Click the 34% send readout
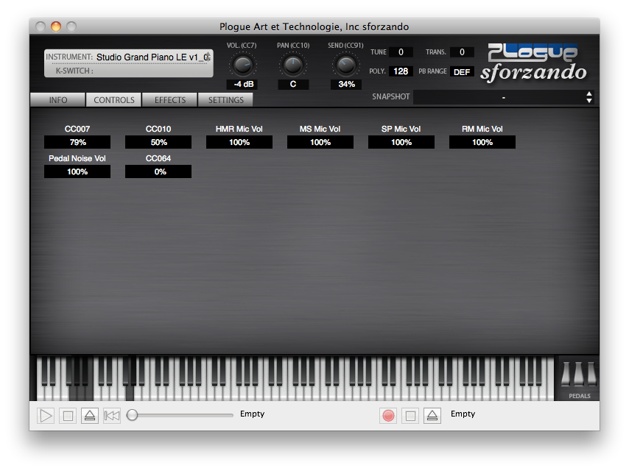Viewport: 629px width, 471px height. [346, 84]
